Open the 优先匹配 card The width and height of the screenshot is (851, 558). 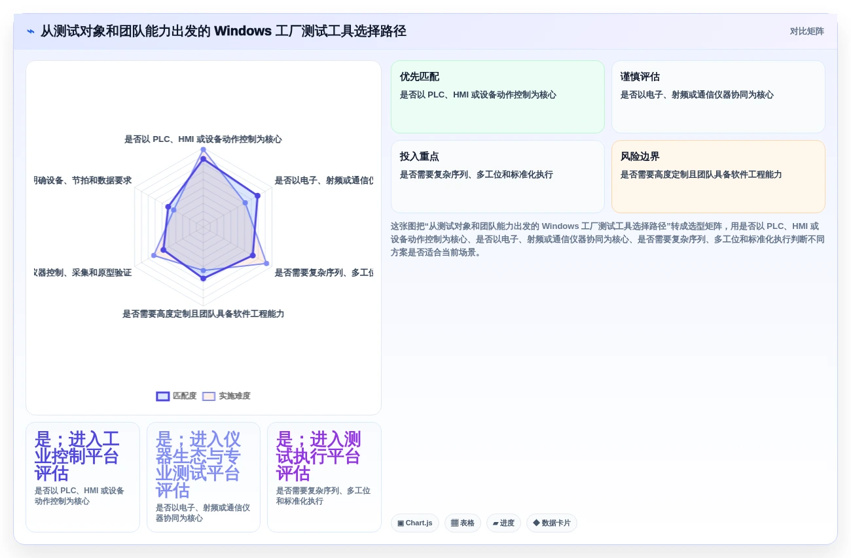[498, 97]
